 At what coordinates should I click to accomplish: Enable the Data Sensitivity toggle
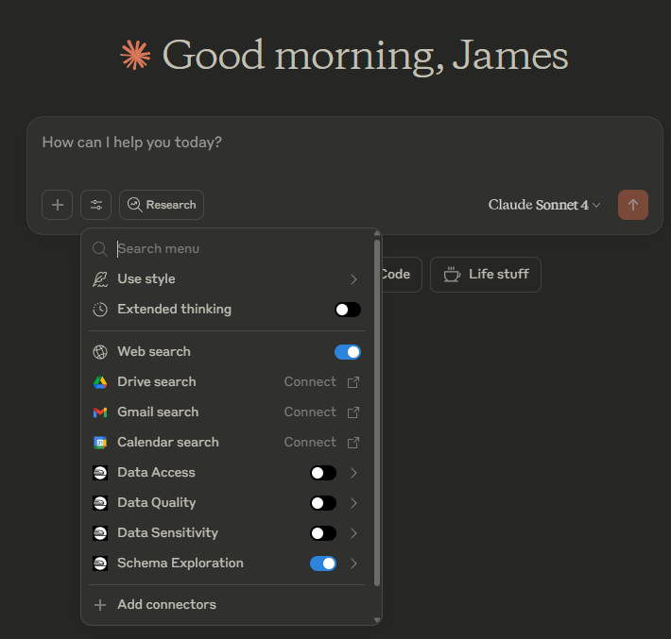tap(323, 533)
